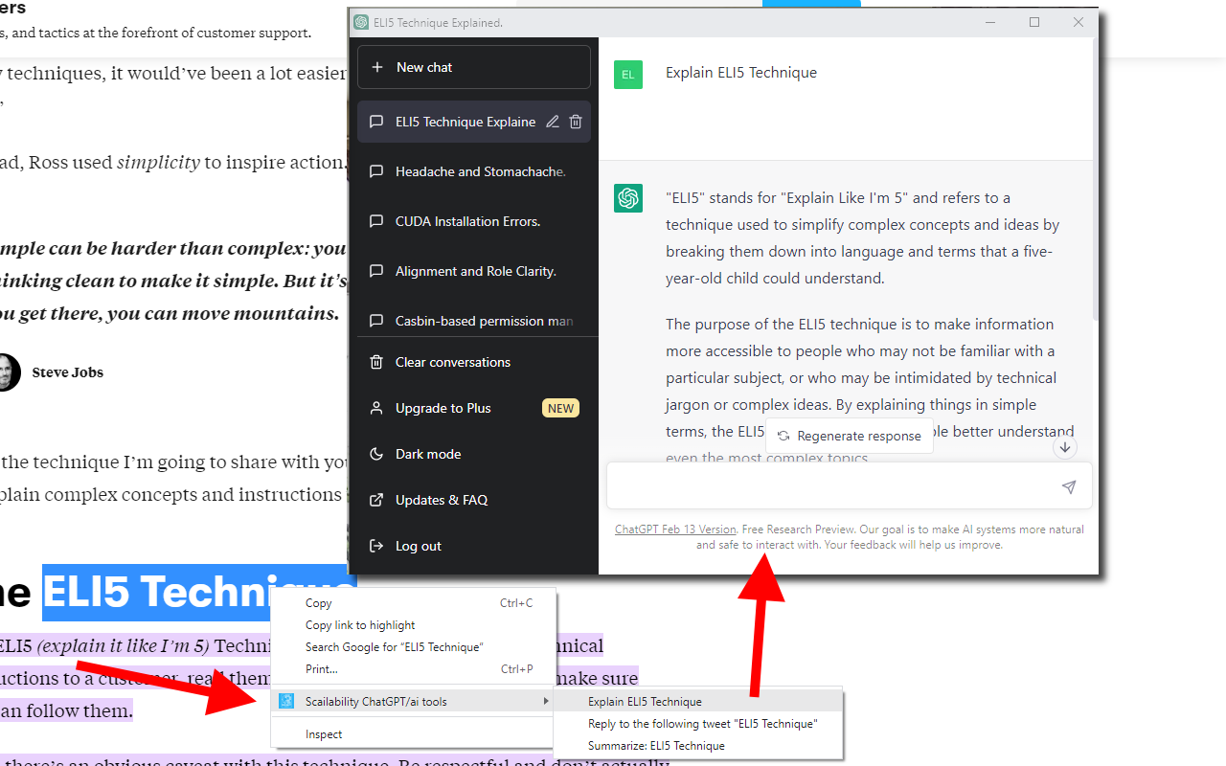Choose Reply to the following tweet item
Image resolution: width=1226 pixels, height=766 pixels.
click(698, 724)
